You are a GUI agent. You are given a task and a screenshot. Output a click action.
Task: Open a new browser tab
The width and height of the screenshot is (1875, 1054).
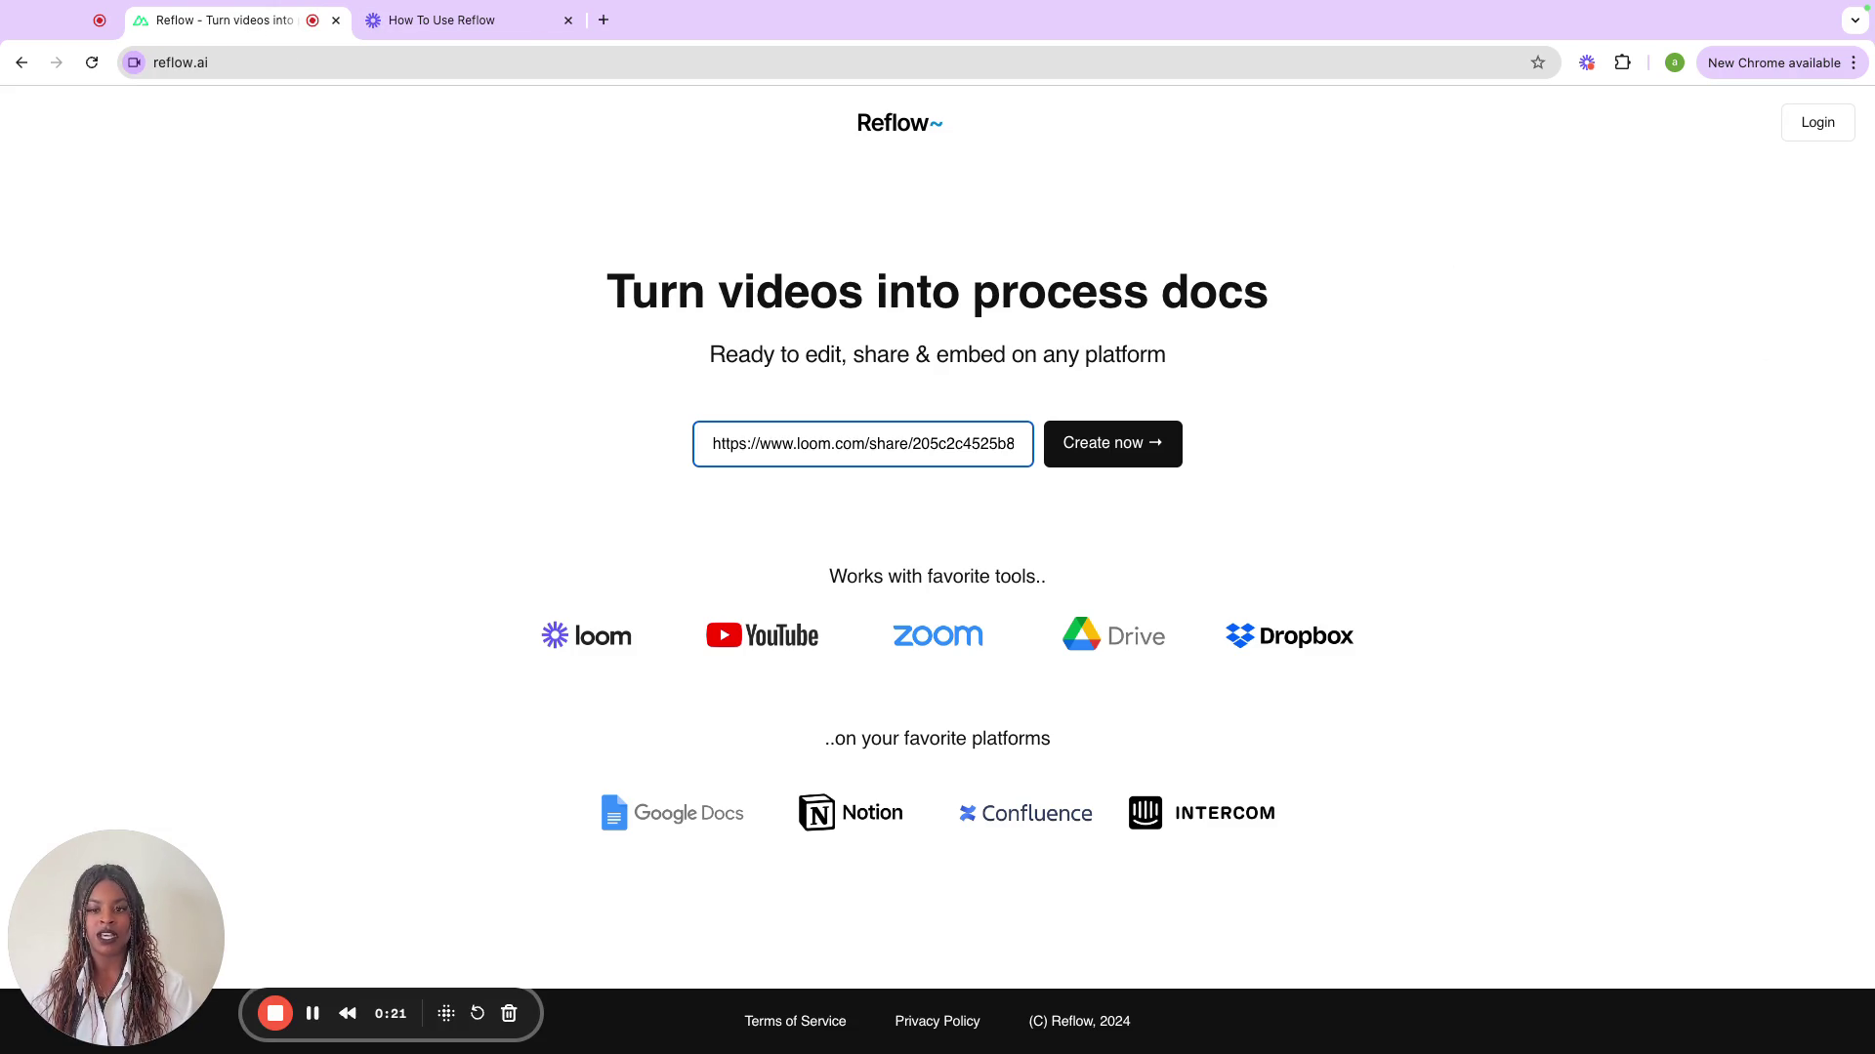coord(604,20)
